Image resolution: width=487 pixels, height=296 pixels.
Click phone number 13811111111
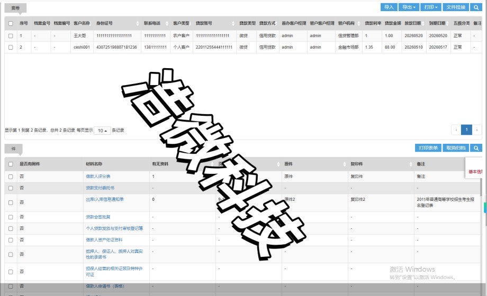coord(155,48)
